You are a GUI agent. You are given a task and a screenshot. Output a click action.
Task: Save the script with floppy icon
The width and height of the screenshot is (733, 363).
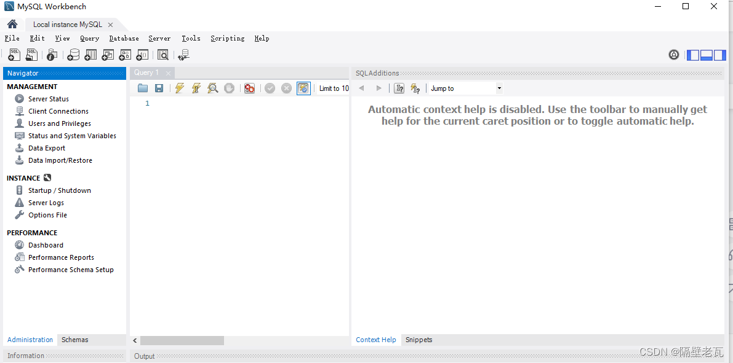click(x=159, y=88)
